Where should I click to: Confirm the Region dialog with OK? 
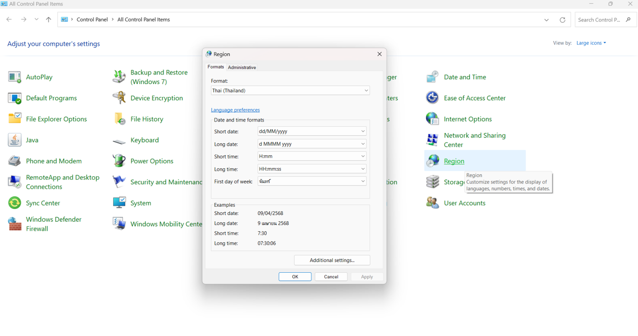click(x=295, y=277)
